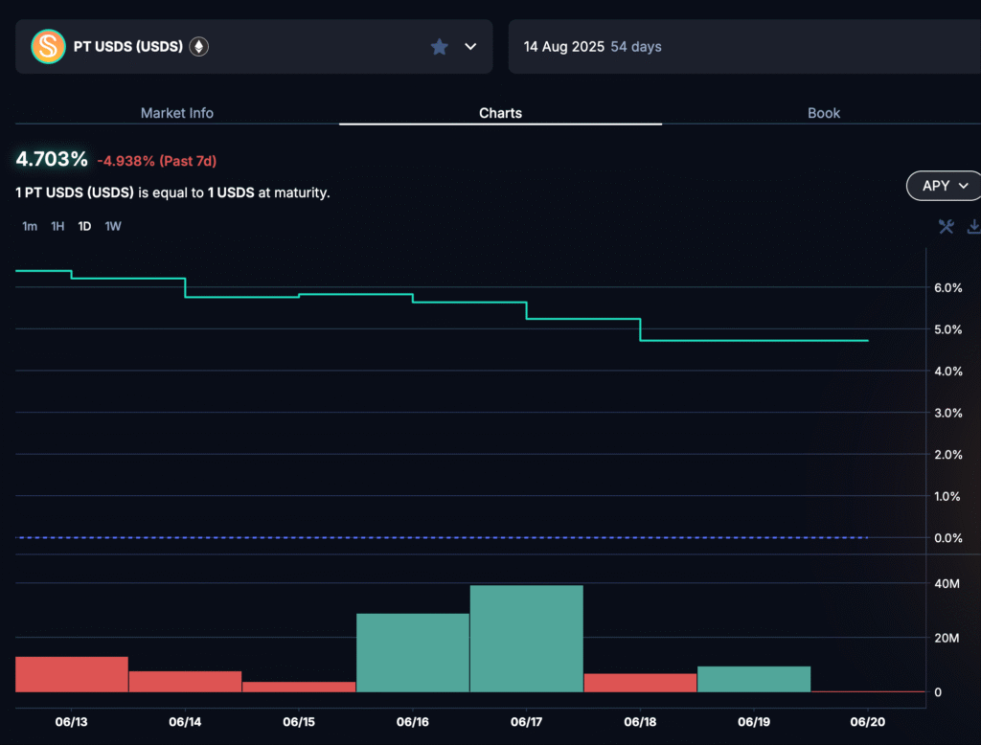This screenshot has width=981, height=745.
Task: Switch to the Market Info tab
Action: [177, 113]
